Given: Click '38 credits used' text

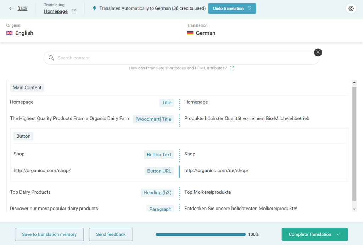Looking at the screenshot, I should [x=189, y=8].
